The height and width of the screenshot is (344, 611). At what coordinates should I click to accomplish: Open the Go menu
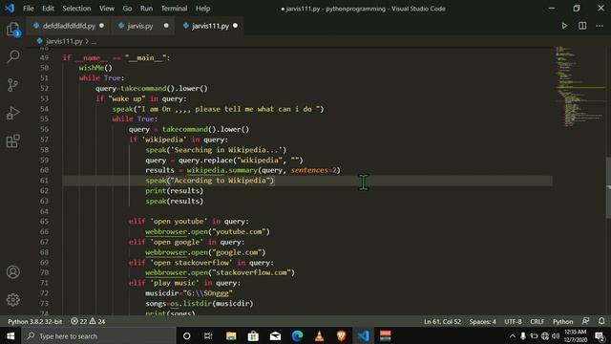(x=127, y=9)
